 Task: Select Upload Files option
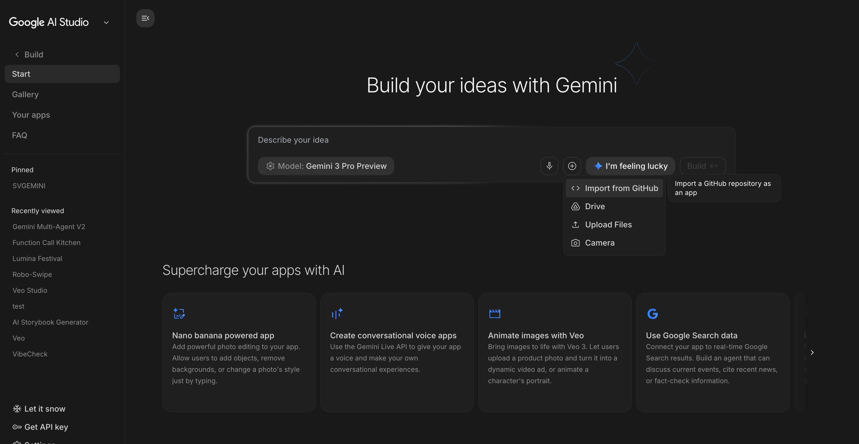608,224
